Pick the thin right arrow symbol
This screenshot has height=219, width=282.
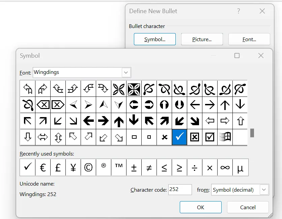point(210,105)
